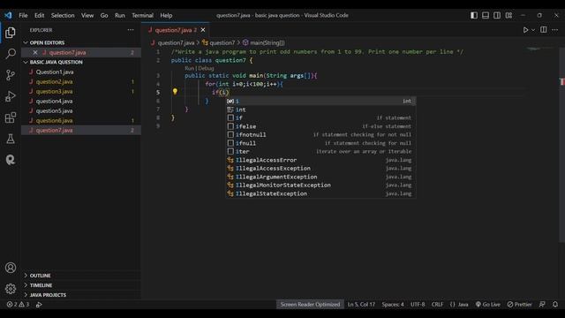Click Screen Reader Optimized status item
This screenshot has width=565, height=318.
pos(310,304)
